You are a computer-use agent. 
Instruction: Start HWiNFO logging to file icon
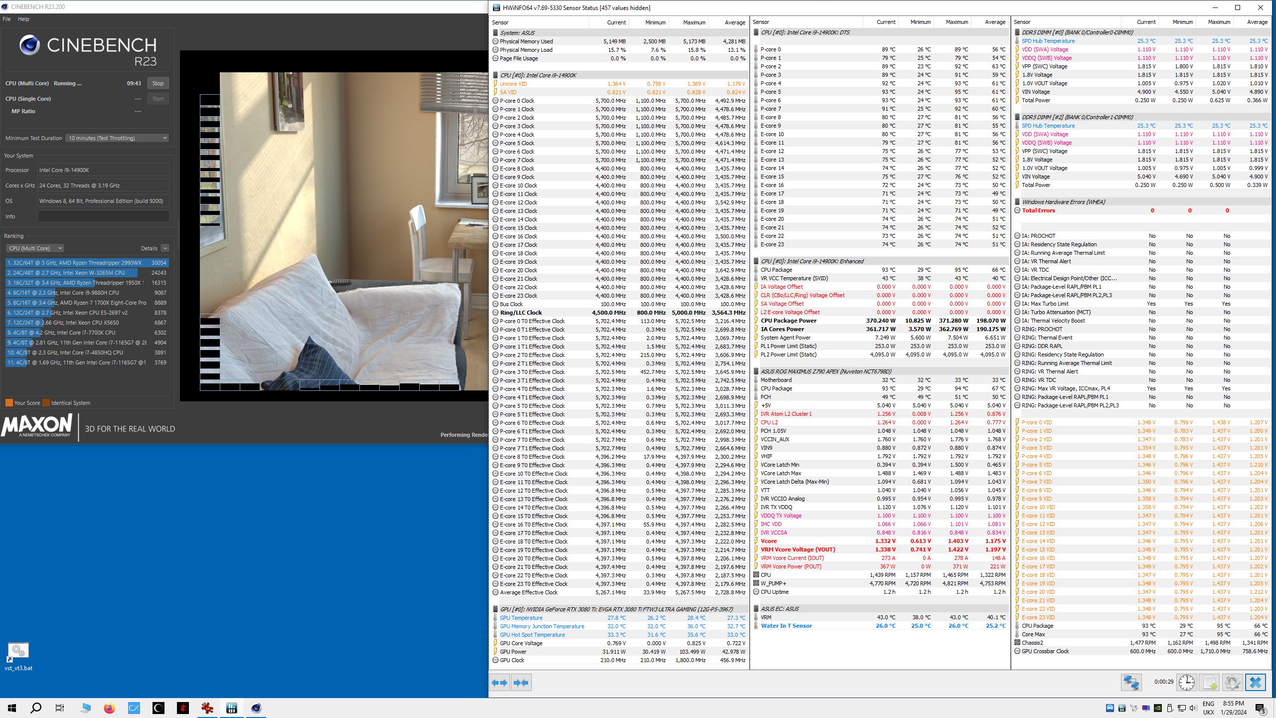tap(1210, 682)
